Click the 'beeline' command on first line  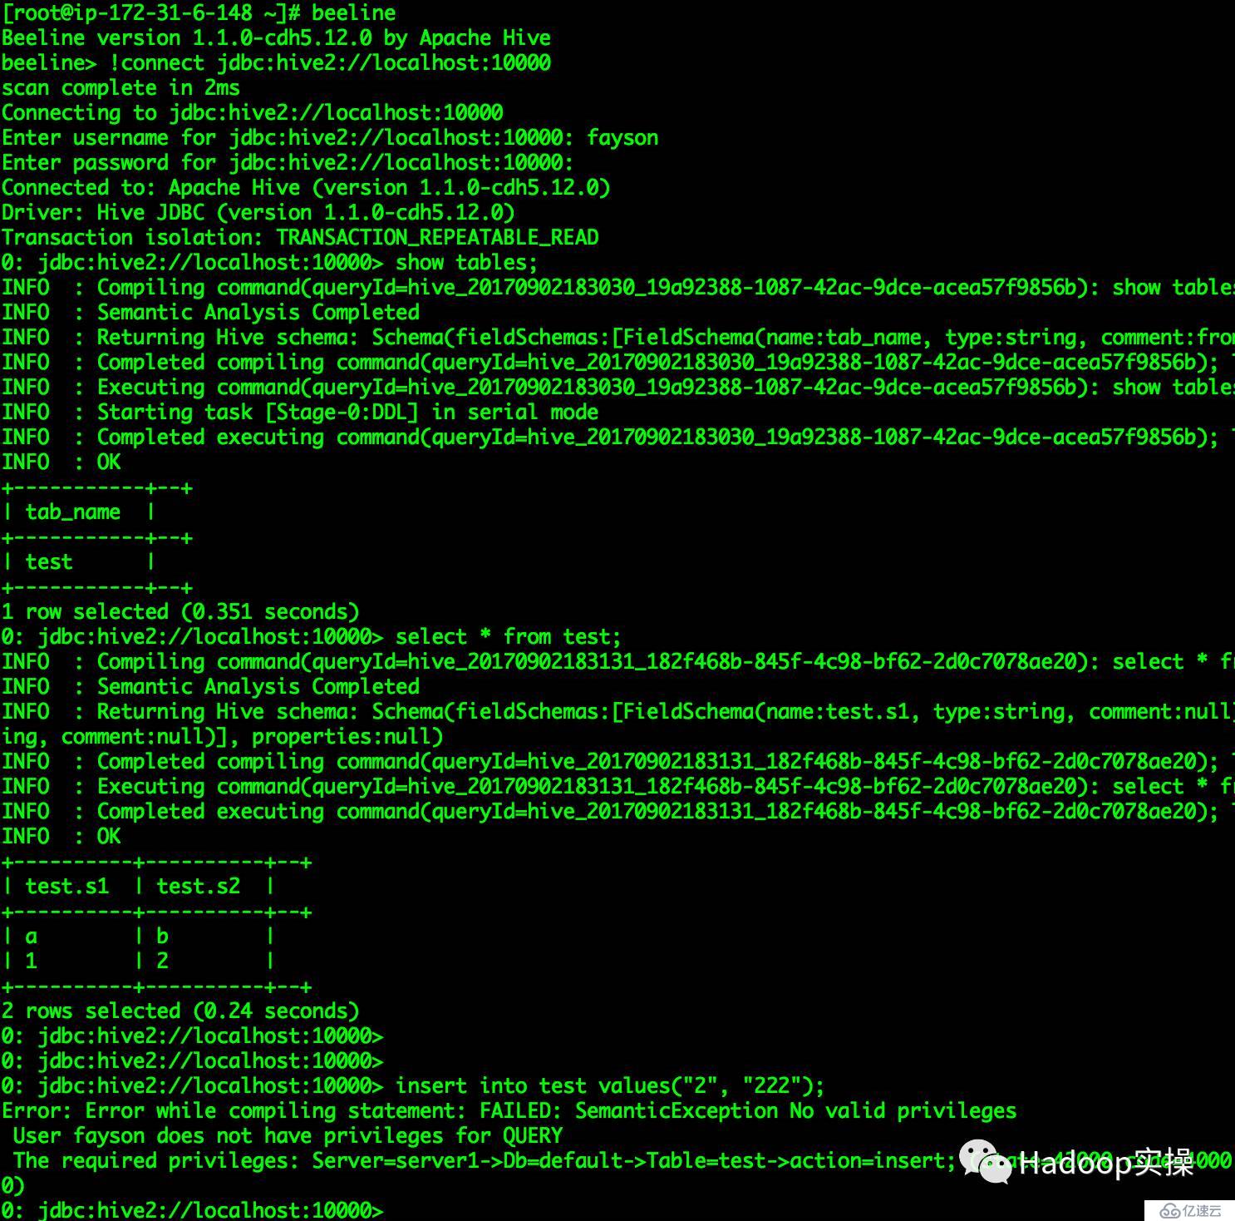pyautogui.click(x=353, y=12)
